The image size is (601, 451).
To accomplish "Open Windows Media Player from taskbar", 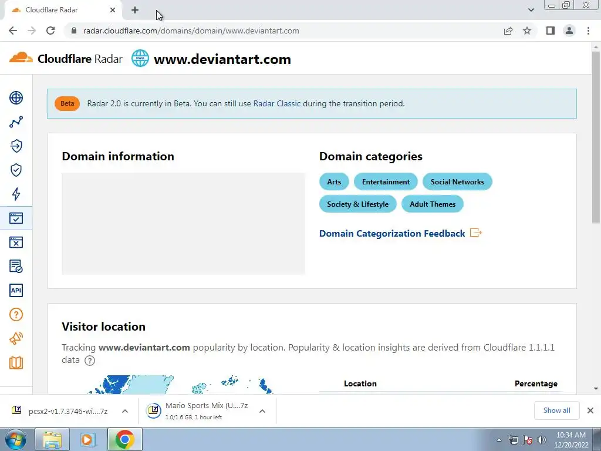I will coord(87,439).
